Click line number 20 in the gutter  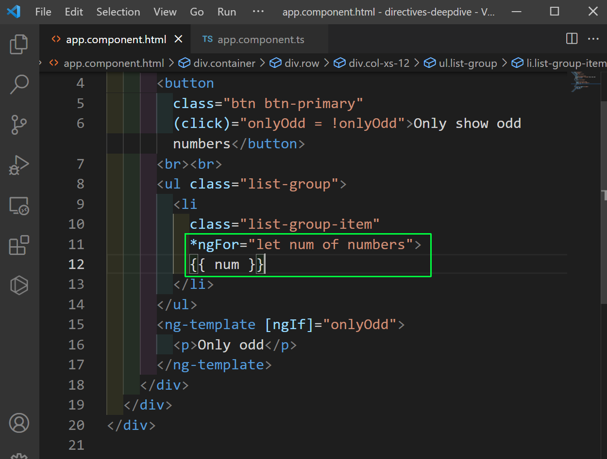point(76,425)
